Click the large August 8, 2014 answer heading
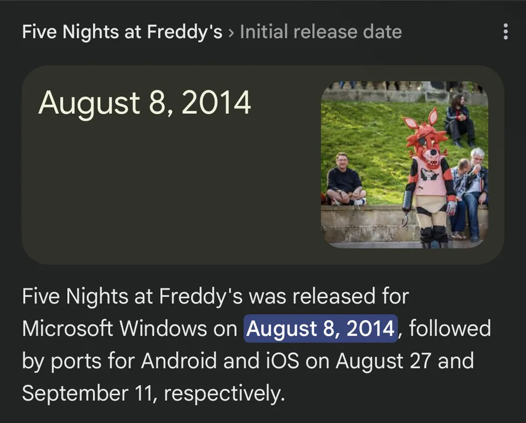 144,103
